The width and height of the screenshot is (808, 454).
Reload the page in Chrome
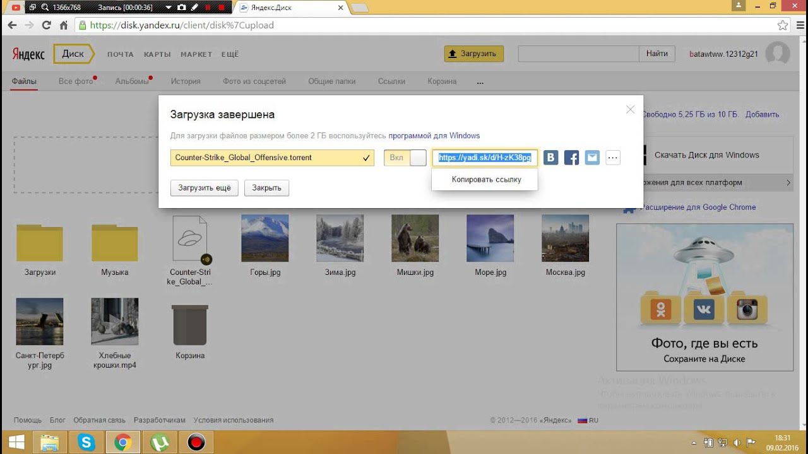tap(46, 26)
